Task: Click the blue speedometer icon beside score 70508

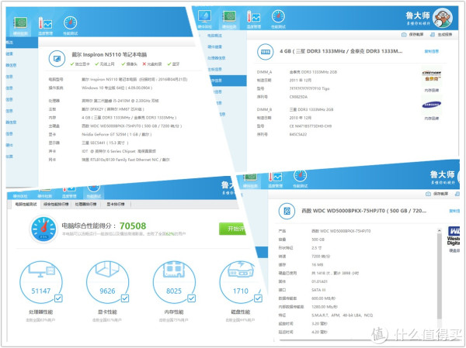Action: point(43,229)
